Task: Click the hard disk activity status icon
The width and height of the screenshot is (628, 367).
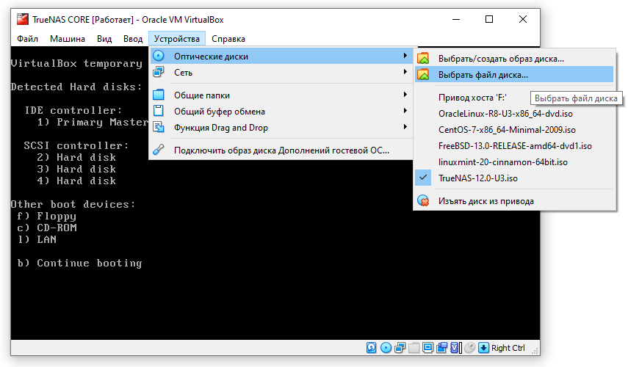Action: [x=371, y=348]
